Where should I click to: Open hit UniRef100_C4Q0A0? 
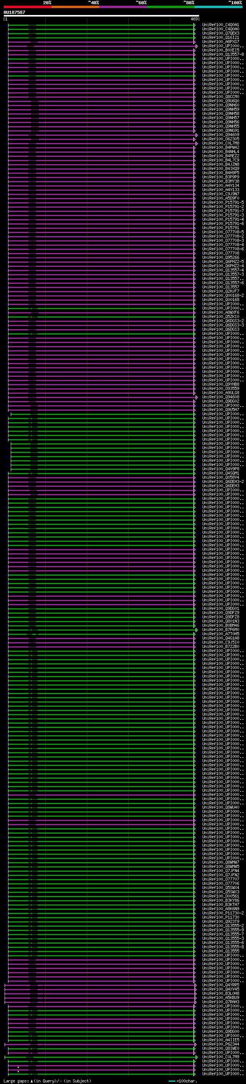pyautogui.click(x=221, y=29)
